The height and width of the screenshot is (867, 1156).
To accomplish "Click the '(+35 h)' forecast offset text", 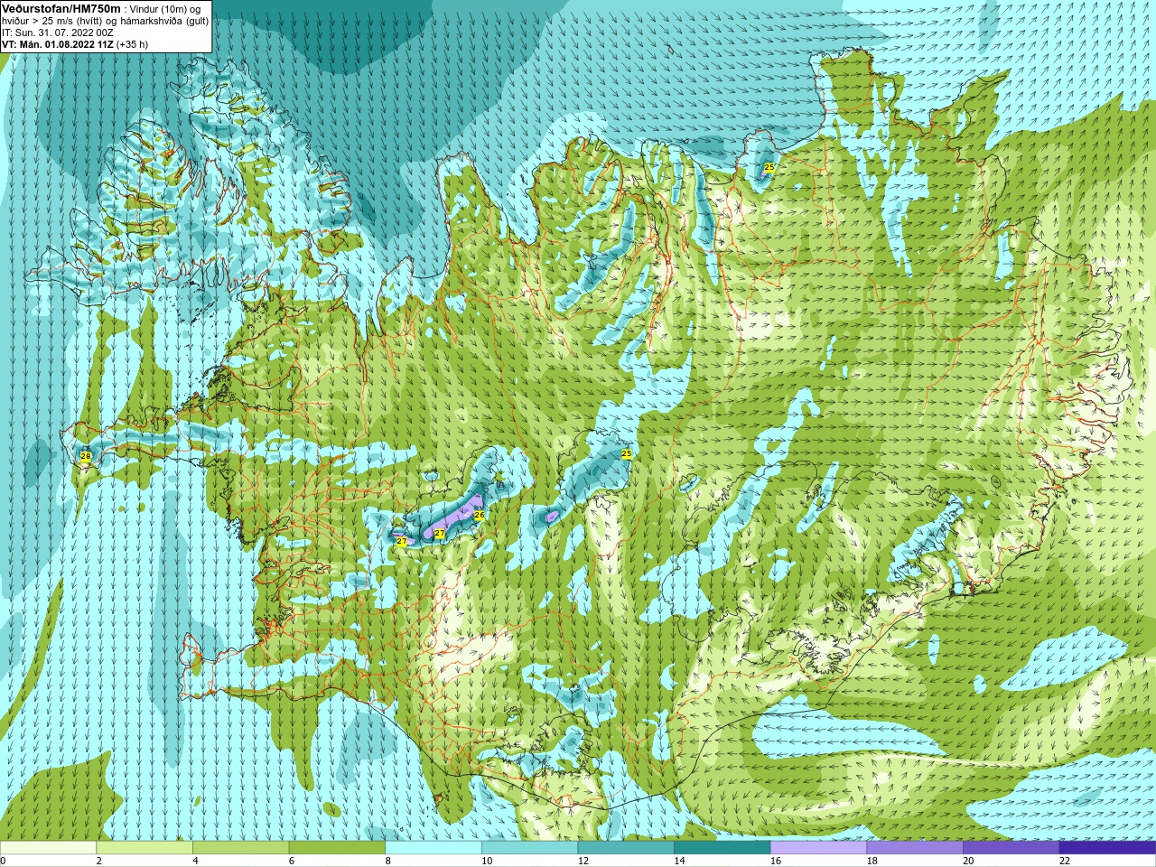I will click(x=133, y=44).
